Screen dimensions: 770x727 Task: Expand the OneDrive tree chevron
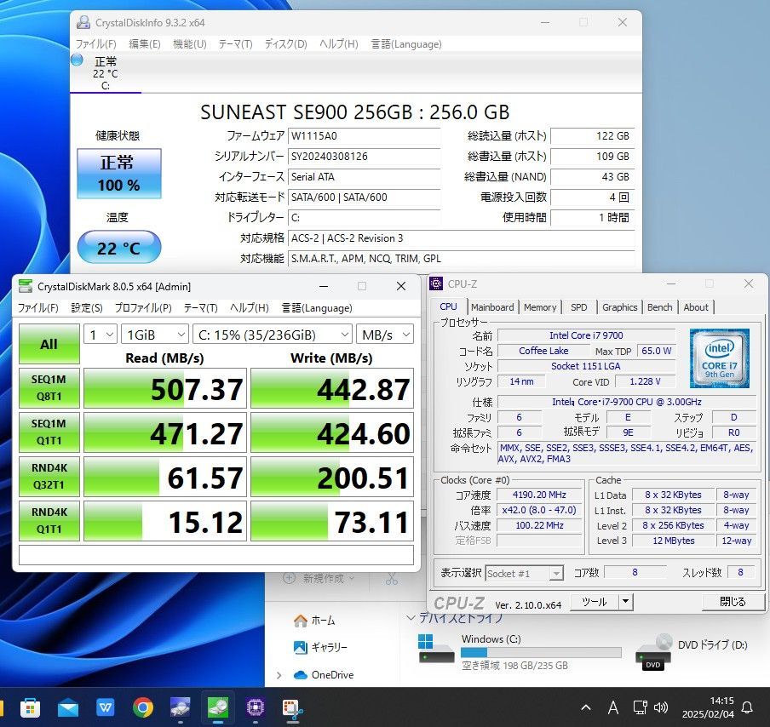point(279,675)
